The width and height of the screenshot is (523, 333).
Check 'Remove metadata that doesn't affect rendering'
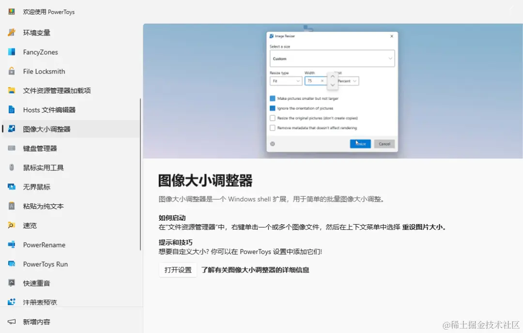click(x=273, y=128)
